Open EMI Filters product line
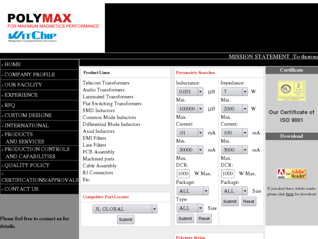This screenshot has width=318, height=239. [94, 138]
